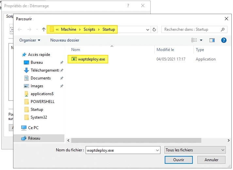Click the Annuler button
This screenshot has height=170, width=233.
click(211, 160)
